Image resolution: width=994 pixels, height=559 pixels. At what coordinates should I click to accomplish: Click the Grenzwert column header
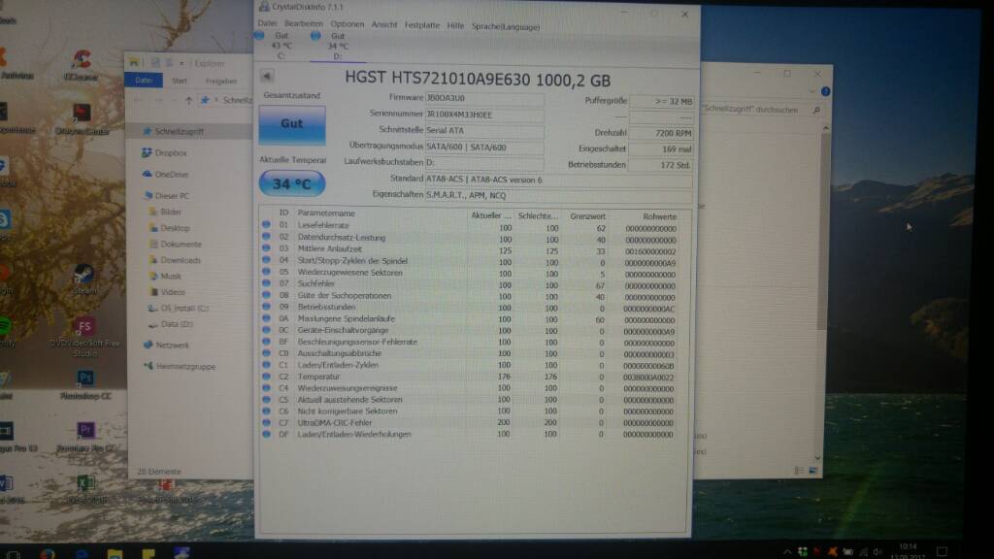[586, 216]
